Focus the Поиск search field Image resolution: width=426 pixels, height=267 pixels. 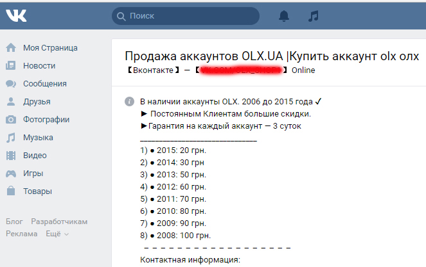click(x=186, y=16)
